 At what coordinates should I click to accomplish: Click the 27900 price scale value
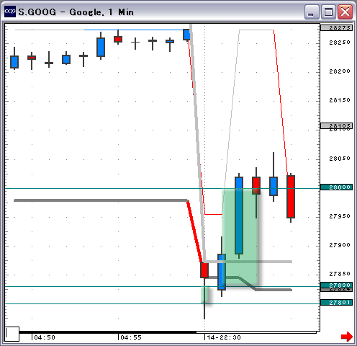click(x=340, y=245)
